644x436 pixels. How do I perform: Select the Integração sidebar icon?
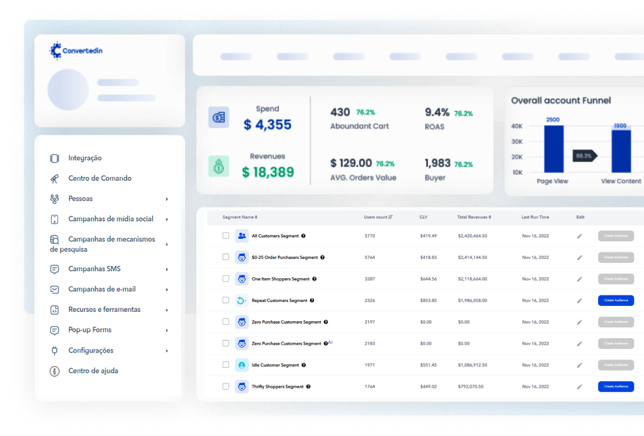54,158
